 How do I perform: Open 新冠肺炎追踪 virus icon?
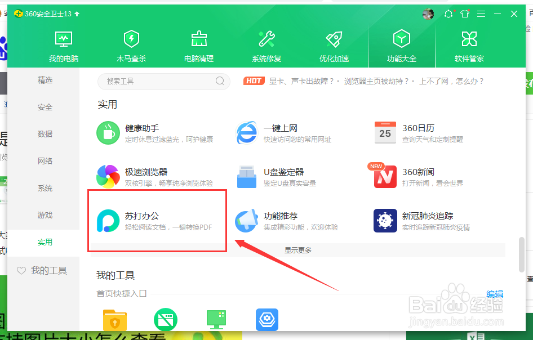(385, 221)
